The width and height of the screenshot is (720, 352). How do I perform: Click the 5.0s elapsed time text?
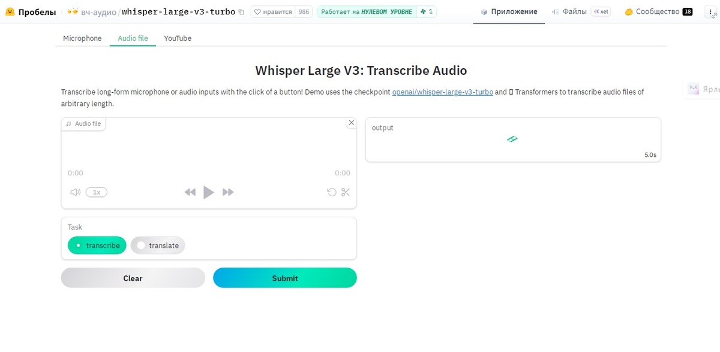coord(650,155)
